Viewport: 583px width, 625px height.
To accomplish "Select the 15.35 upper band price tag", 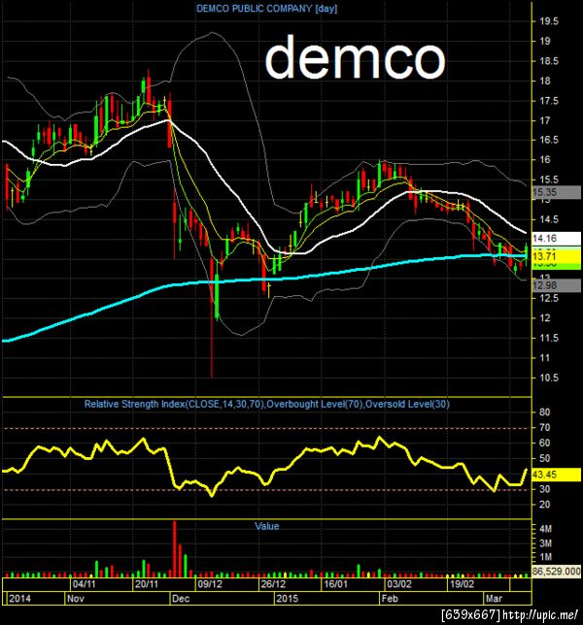I will tap(556, 192).
